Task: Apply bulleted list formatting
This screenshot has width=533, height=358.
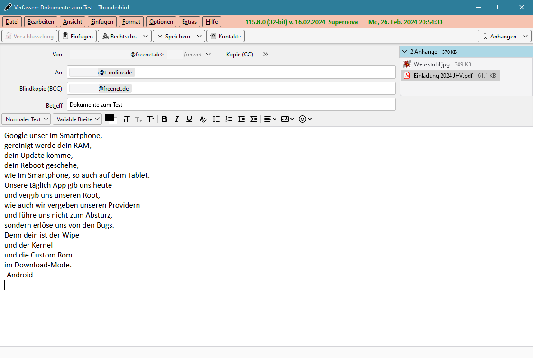Action: [217, 119]
